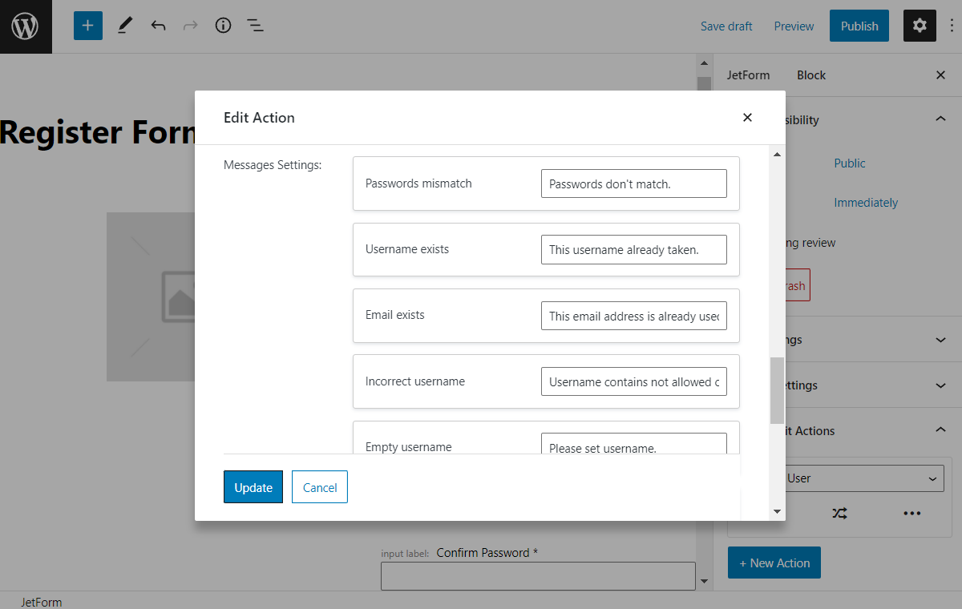Switch to the JetForm tab
This screenshot has height=609, width=962.
pyautogui.click(x=748, y=75)
